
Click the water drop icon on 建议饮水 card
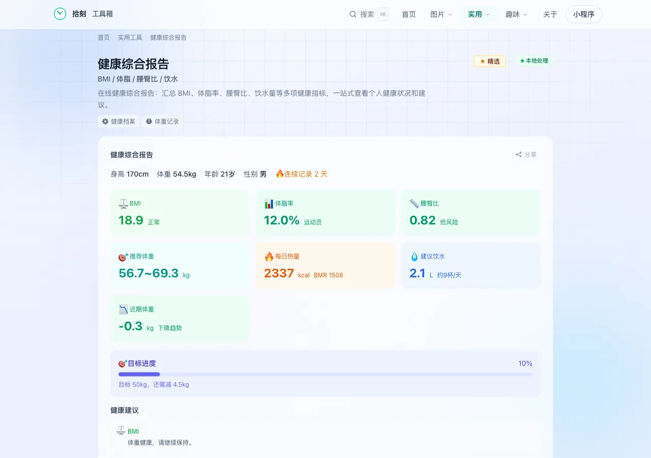pos(414,256)
